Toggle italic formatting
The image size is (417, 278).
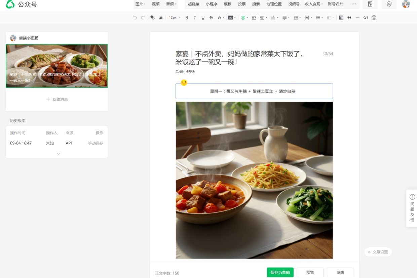[195, 18]
